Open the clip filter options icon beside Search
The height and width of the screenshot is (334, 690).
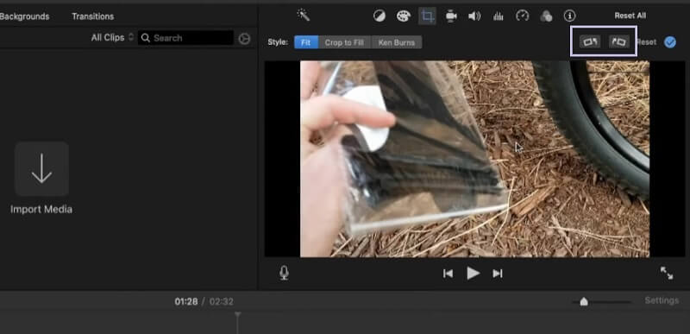pyautogui.click(x=244, y=39)
